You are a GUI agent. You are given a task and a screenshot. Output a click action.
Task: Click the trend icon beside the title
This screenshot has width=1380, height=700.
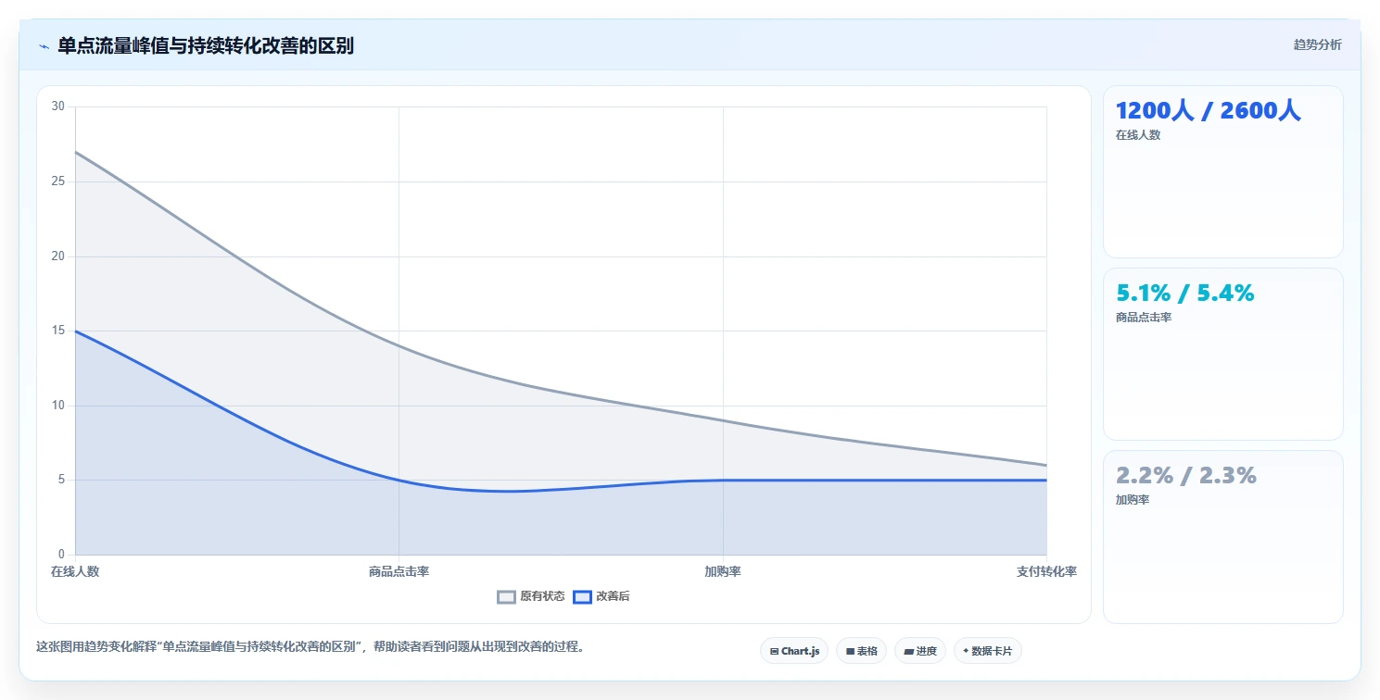(x=44, y=45)
